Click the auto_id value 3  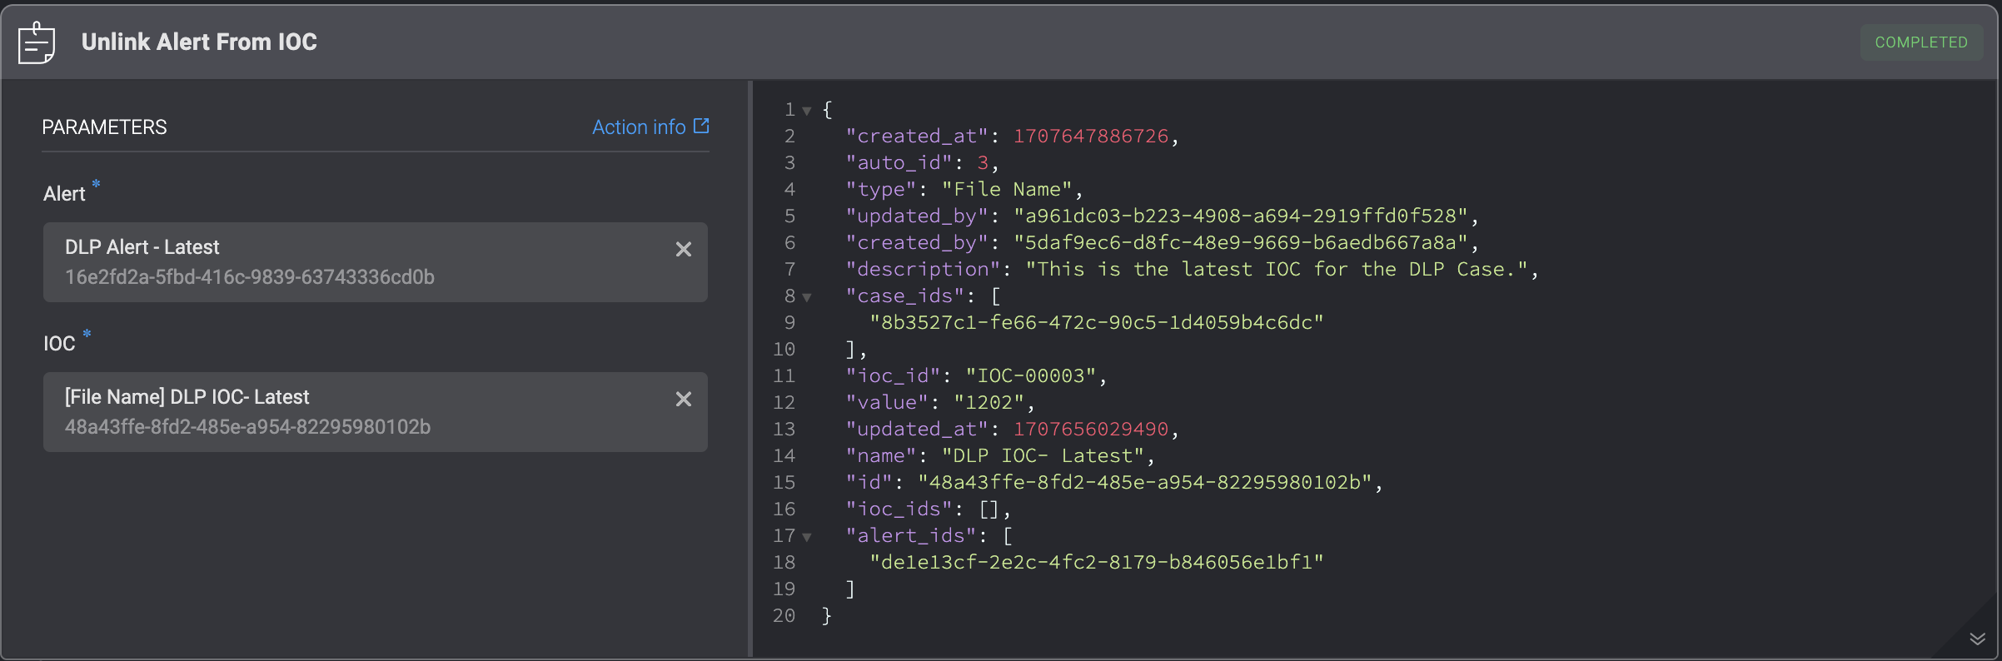(x=983, y=162)
